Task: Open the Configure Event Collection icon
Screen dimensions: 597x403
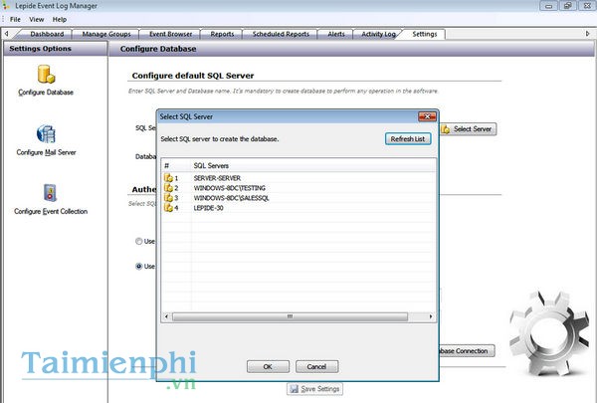Action: [50, 193]
